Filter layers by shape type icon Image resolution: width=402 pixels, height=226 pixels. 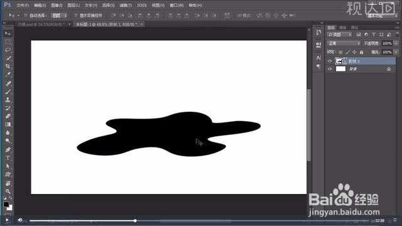[381, 35]
